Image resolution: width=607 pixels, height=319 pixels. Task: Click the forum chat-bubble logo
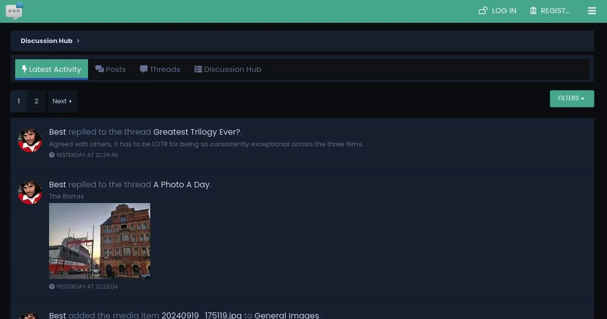(15, 11)
